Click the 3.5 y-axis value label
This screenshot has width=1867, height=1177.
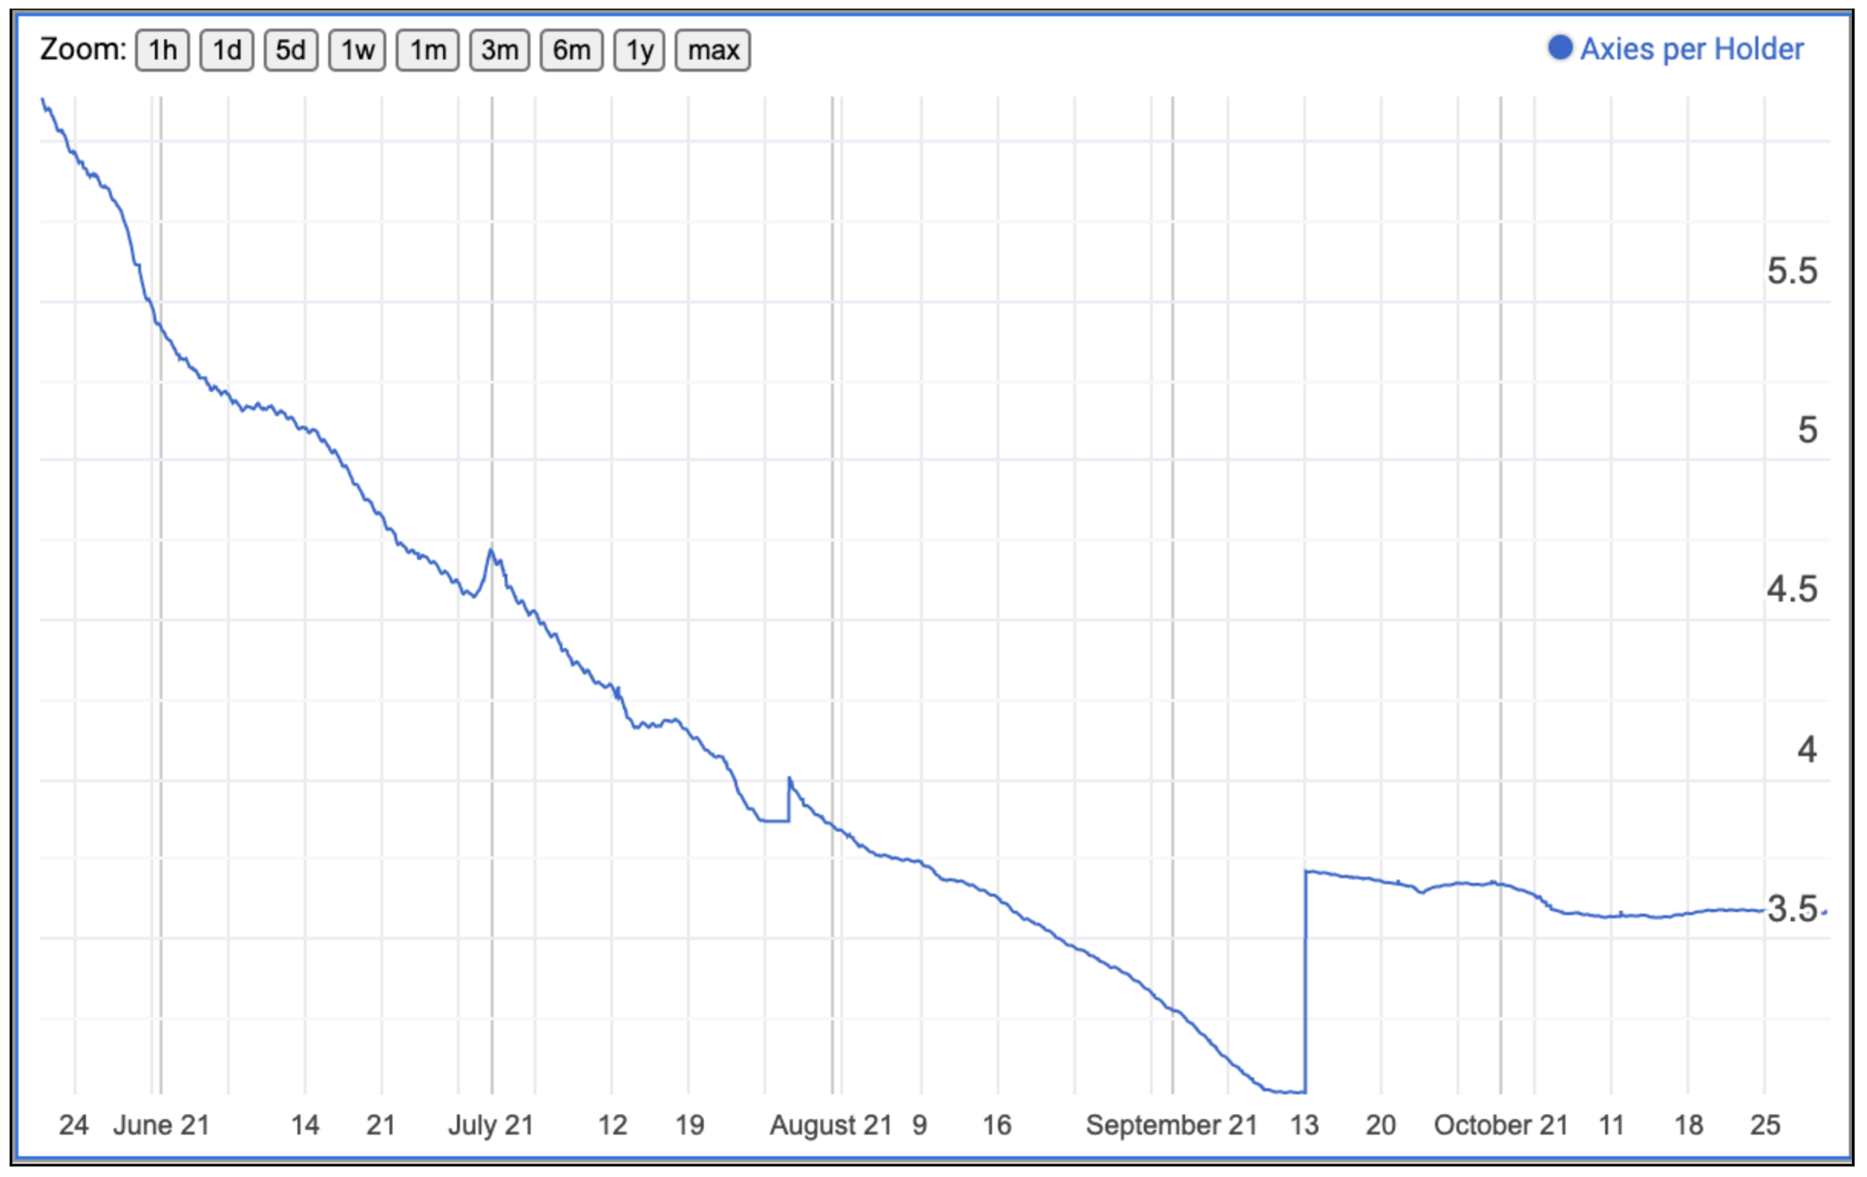pyautogui.click(x=1792, y=909)
